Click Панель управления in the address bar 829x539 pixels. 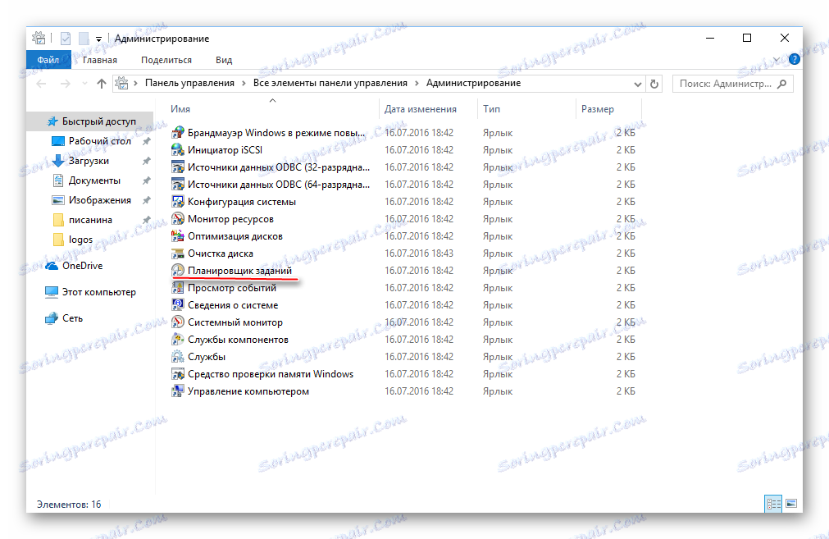click(x=189, y=83)
